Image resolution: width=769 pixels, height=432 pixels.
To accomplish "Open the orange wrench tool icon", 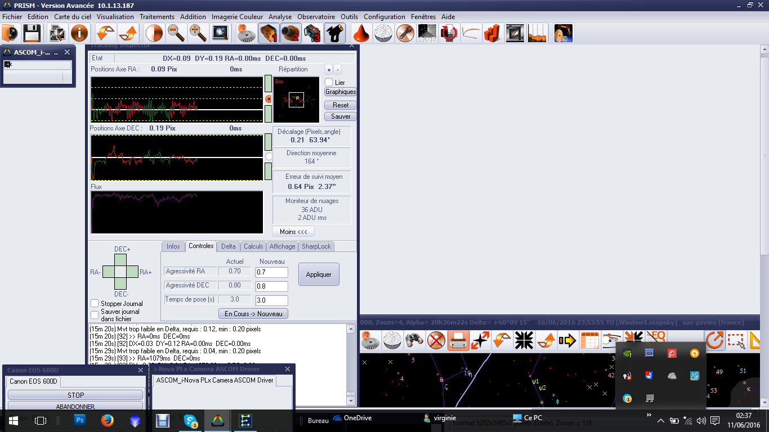I will click(405, 34).
